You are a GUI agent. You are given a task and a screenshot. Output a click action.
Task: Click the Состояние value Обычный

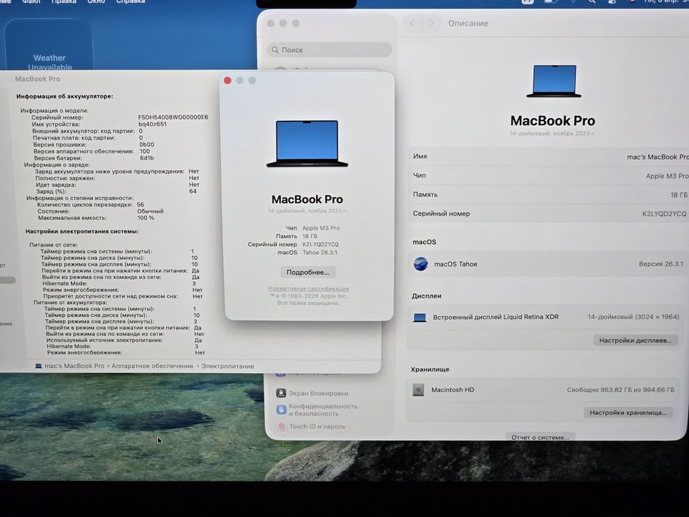tap(150, 211)
